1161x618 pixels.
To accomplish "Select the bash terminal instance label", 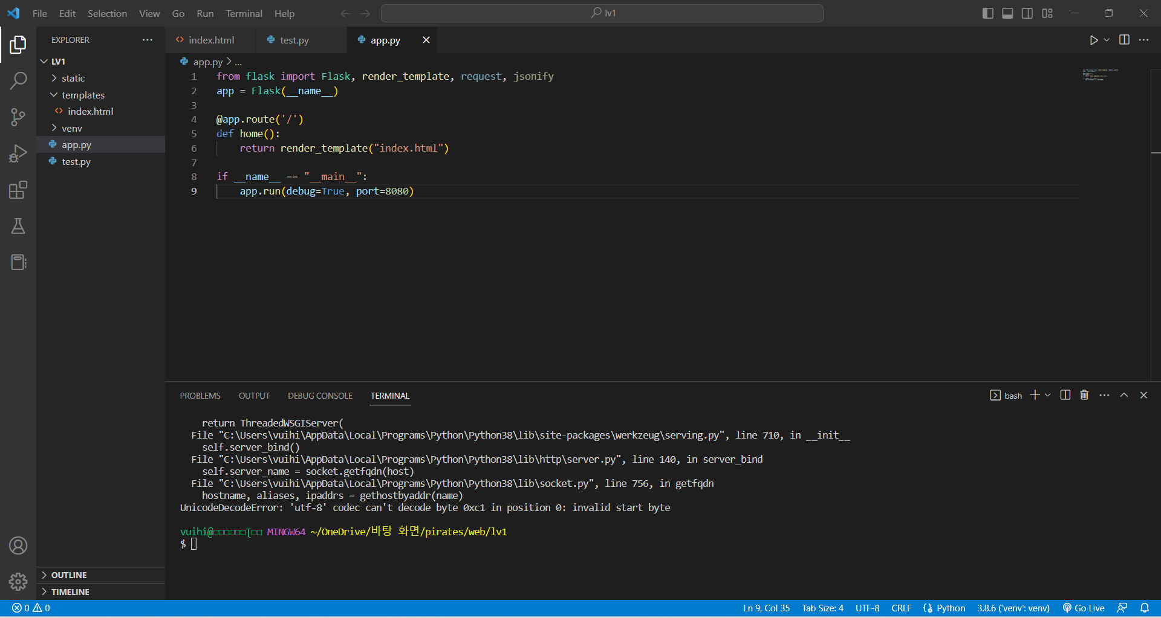I will (x=1006, y=395).
